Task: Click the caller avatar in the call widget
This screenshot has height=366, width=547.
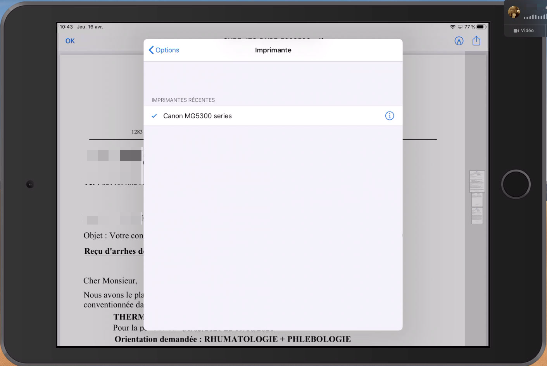Action: click(x=514, y=12)
